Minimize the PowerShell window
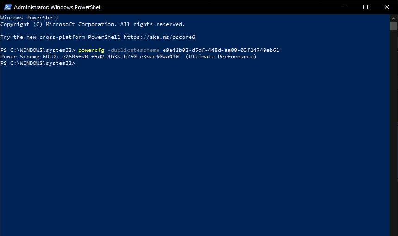The image size is (398, 236). 344,7
